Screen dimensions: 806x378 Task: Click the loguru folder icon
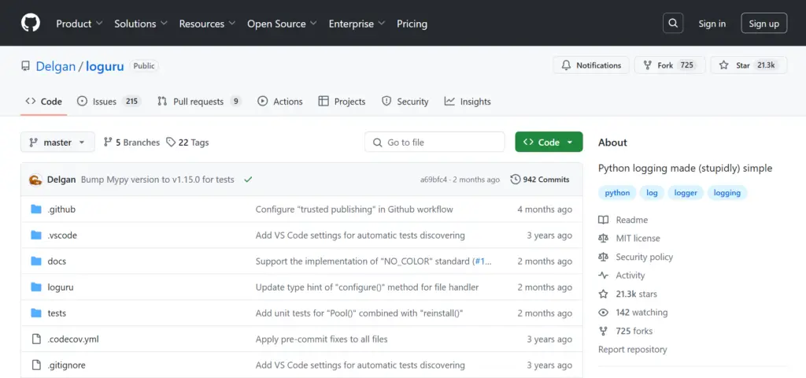(36, 287)
